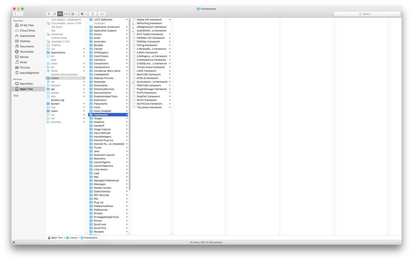Screen dimensions: 413x261
Task: Click the Search field
Action: point(367,14)
